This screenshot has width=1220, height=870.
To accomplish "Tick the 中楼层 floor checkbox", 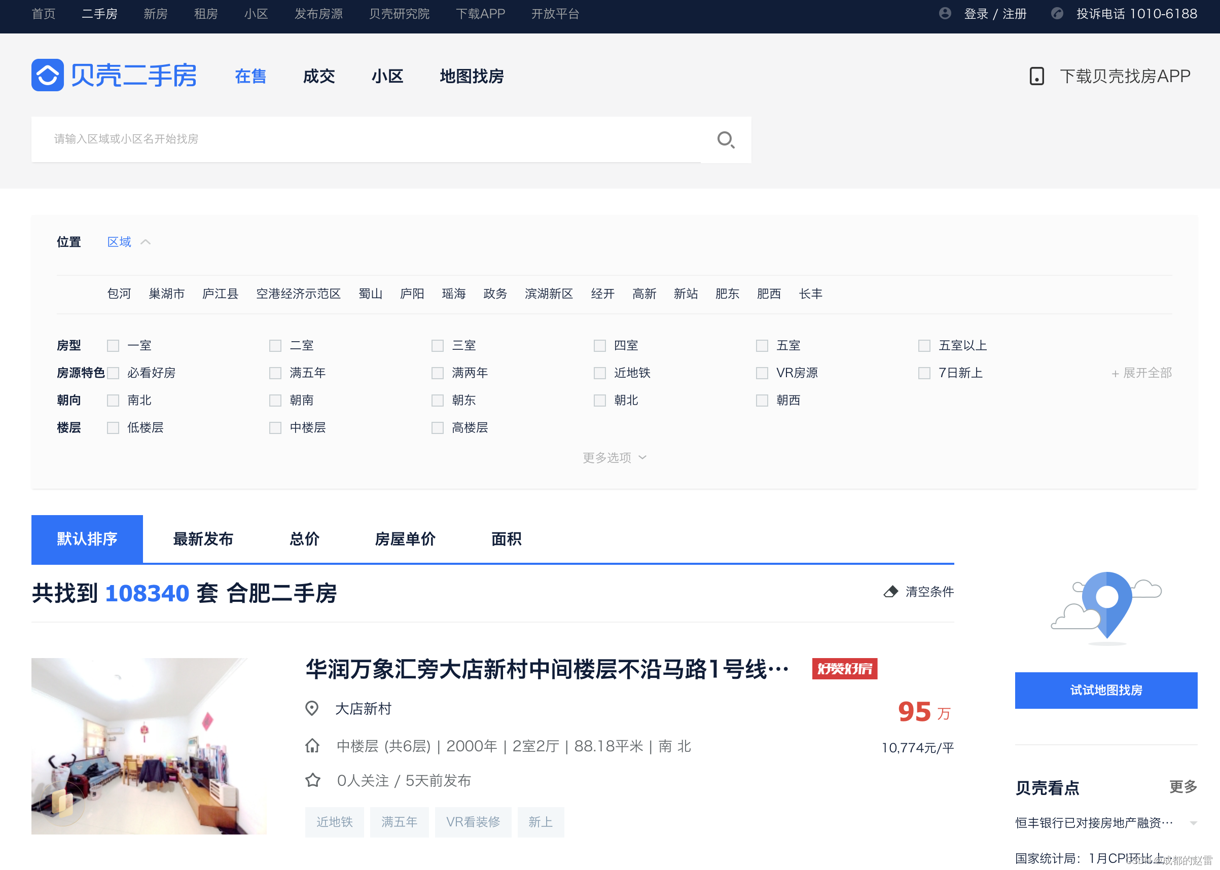I will coord(275,427).
